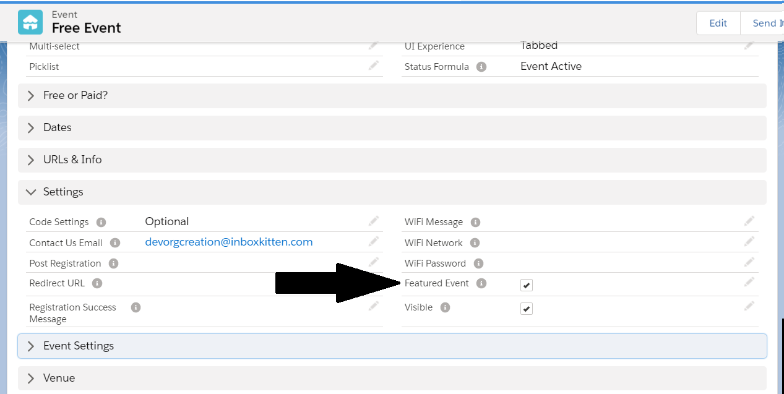Expand the Dates section
The image size is (784, 394).
tap(392, 128)
